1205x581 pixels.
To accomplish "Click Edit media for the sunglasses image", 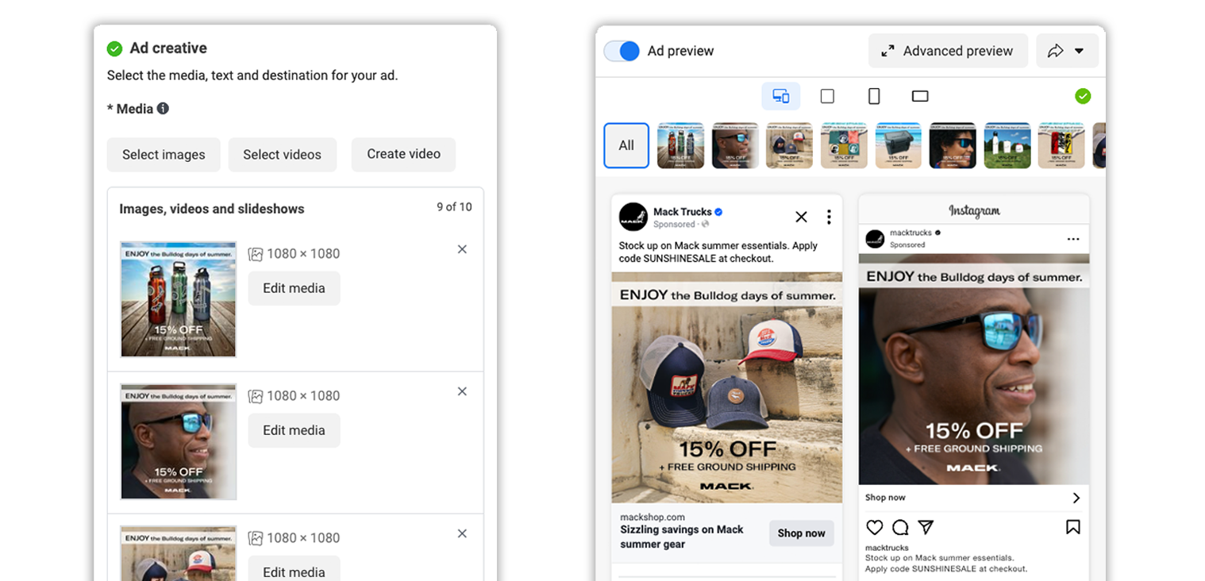I will point(294,430).
